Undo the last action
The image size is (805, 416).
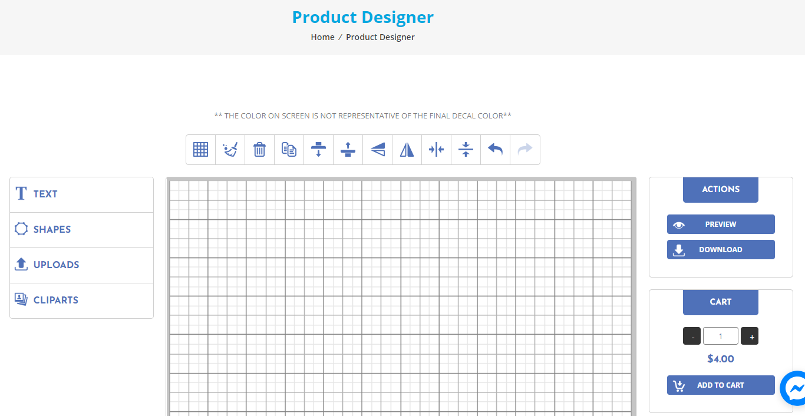pos(495,149)
